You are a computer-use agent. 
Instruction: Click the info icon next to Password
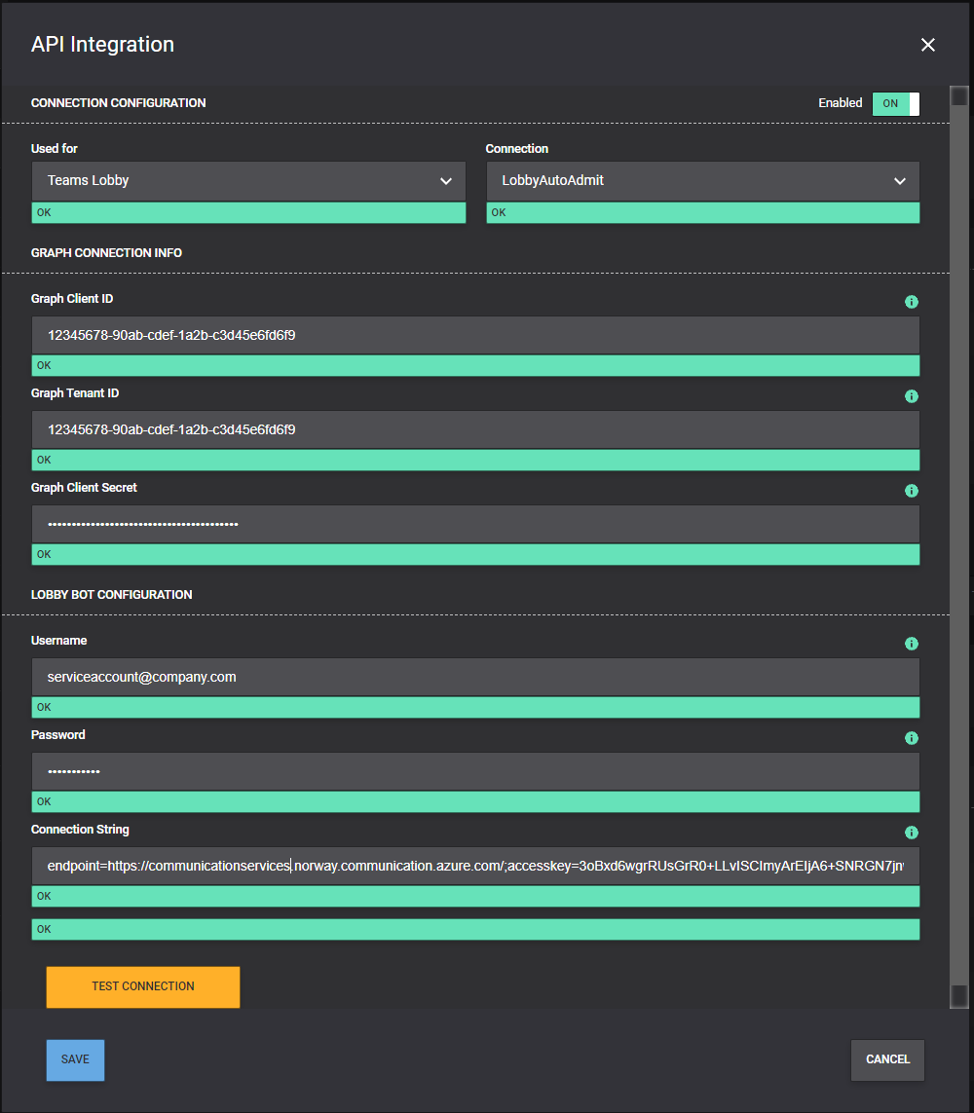pyautogui.click(x=912, y=737)
